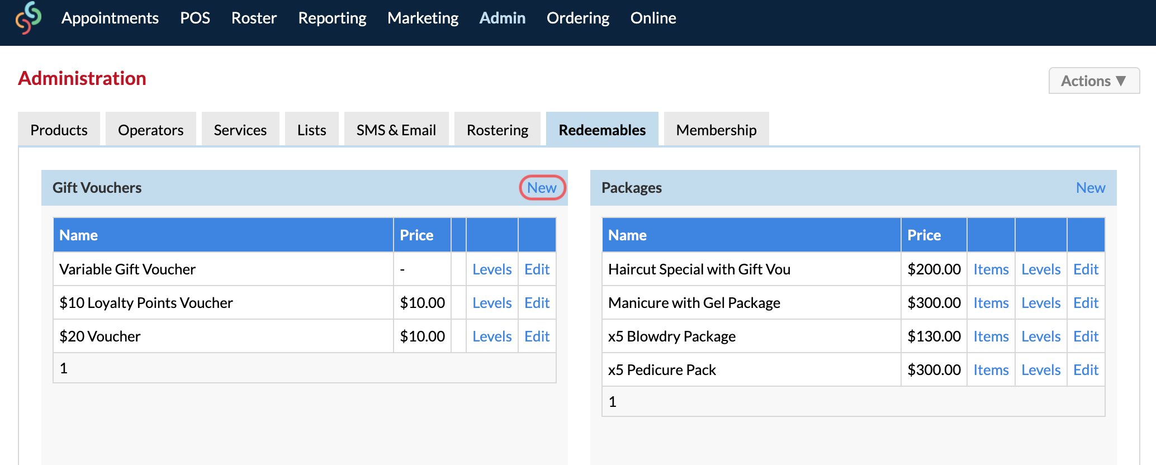
Task: Open the SMS & Email tab
Action: (396, 130)
